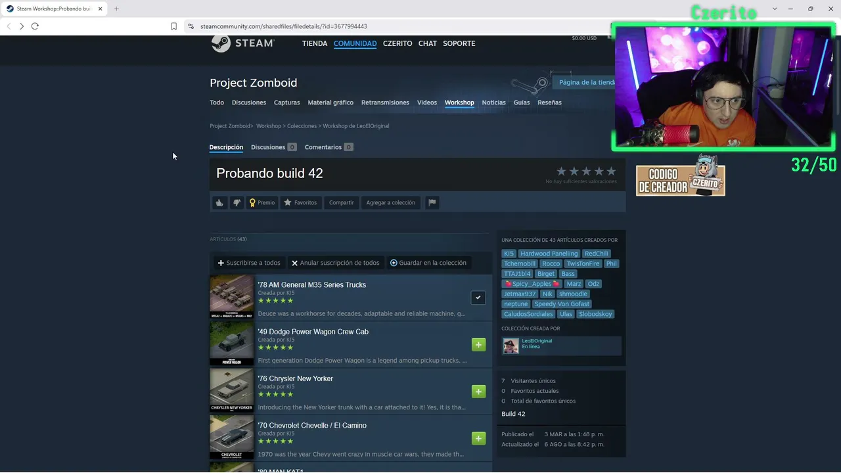Click the Steam logo in the header

pyautogui.click(x=242, y=43)
